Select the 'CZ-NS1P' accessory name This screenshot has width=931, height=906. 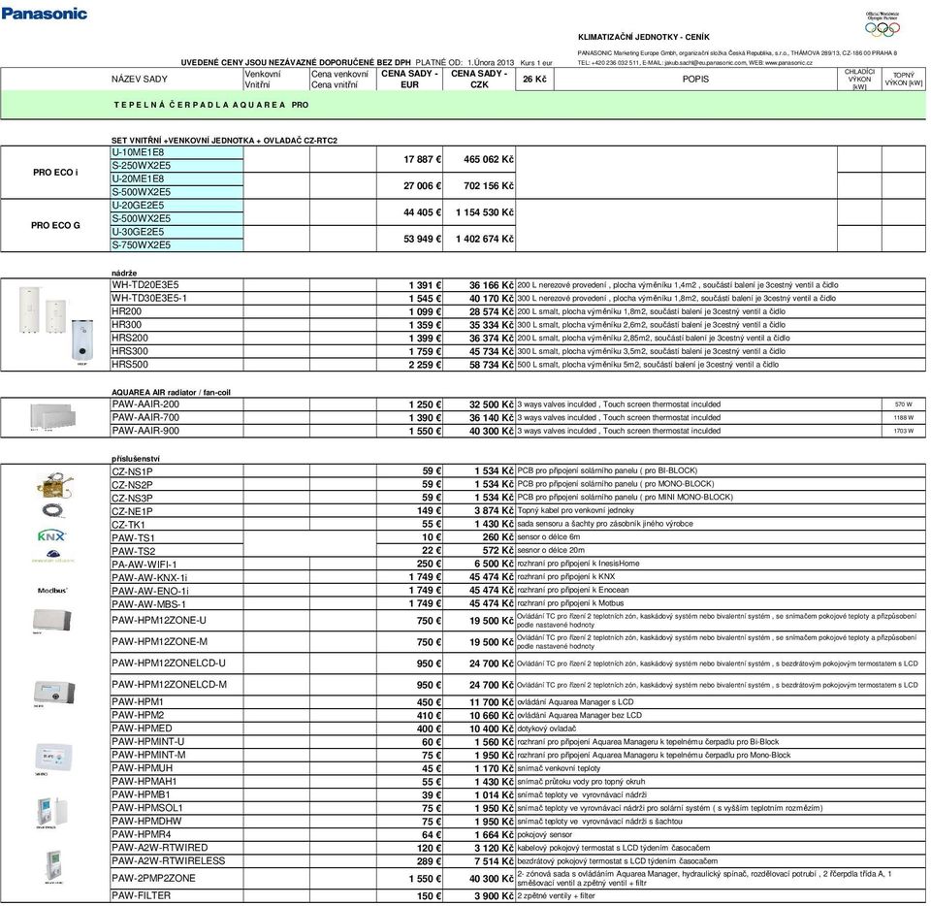pyautogui.click(x=133, y=471)
